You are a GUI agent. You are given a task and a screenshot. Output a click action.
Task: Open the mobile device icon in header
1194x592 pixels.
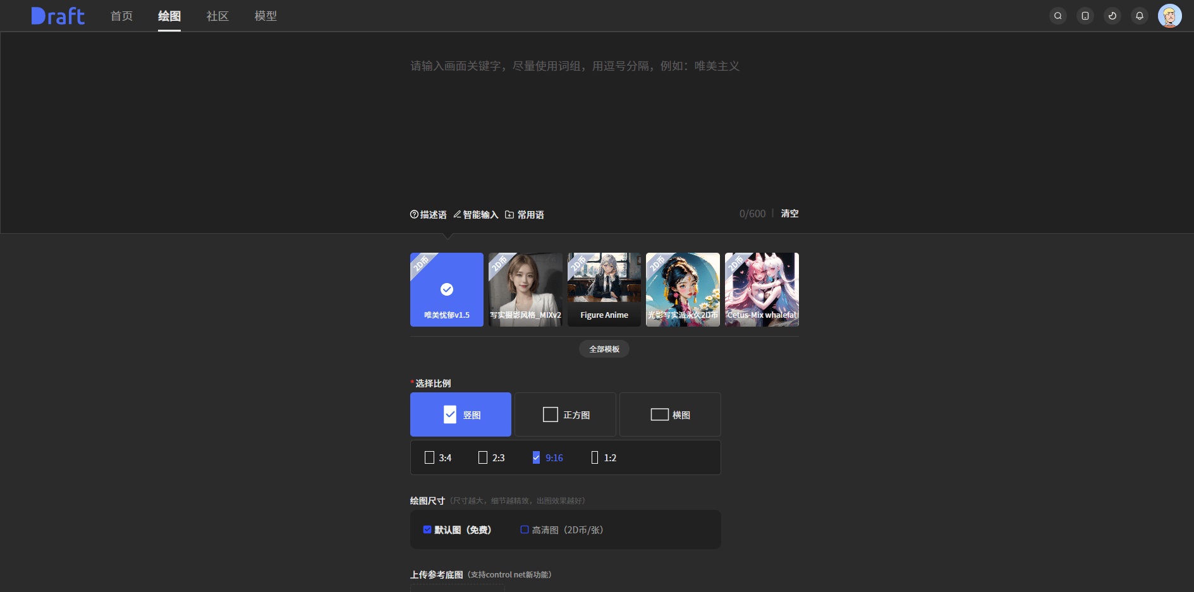[x=1085, y=16]
